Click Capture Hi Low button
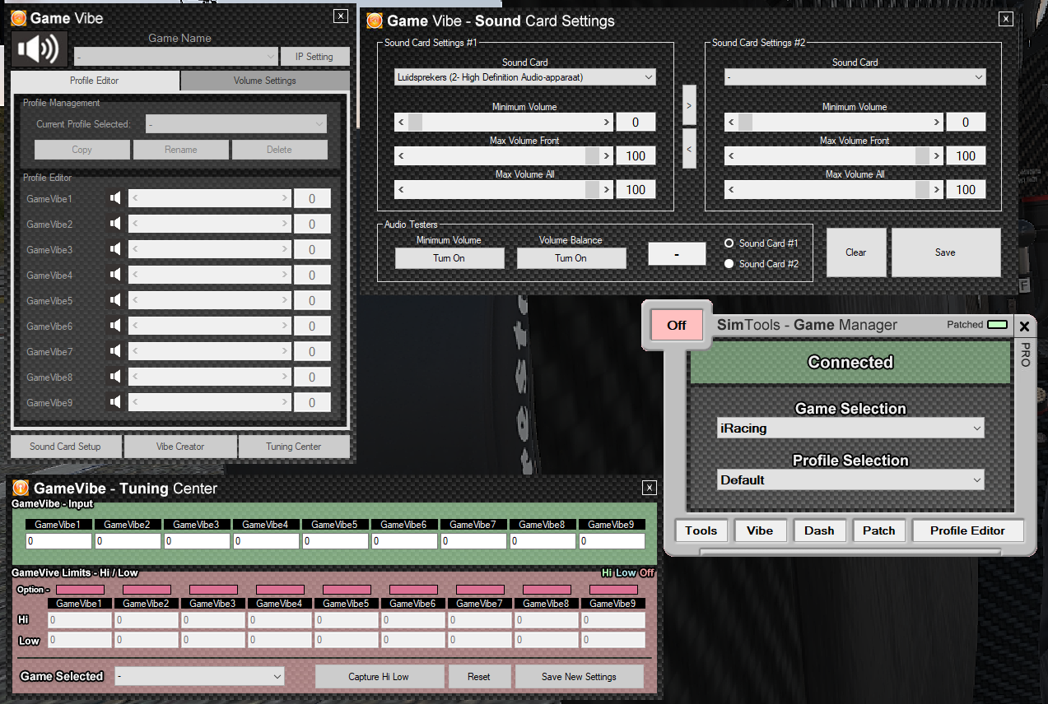 click(379, 677)
